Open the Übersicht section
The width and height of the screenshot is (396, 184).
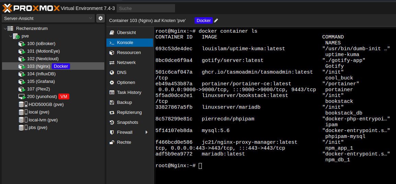pos(130,33)
